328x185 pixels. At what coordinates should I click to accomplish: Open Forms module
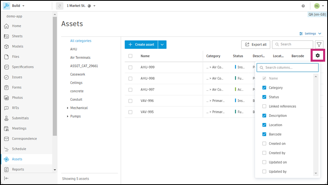(x=17, y=87)
